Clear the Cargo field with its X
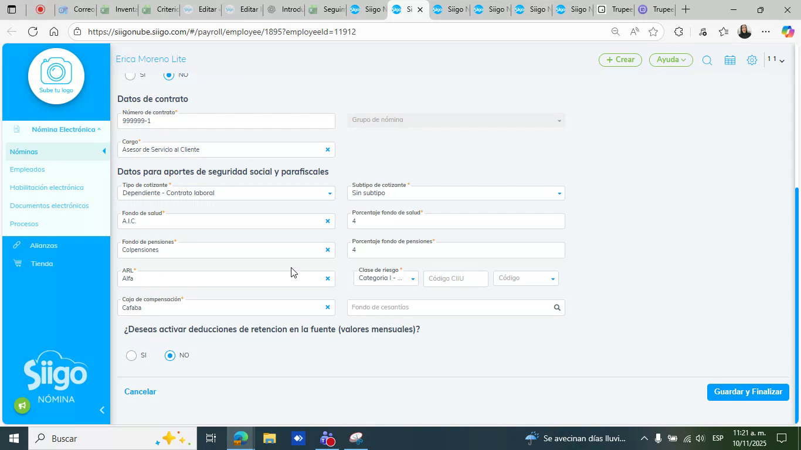The height and width of the screenshot is (450, 801). click(x=328, y=150)
